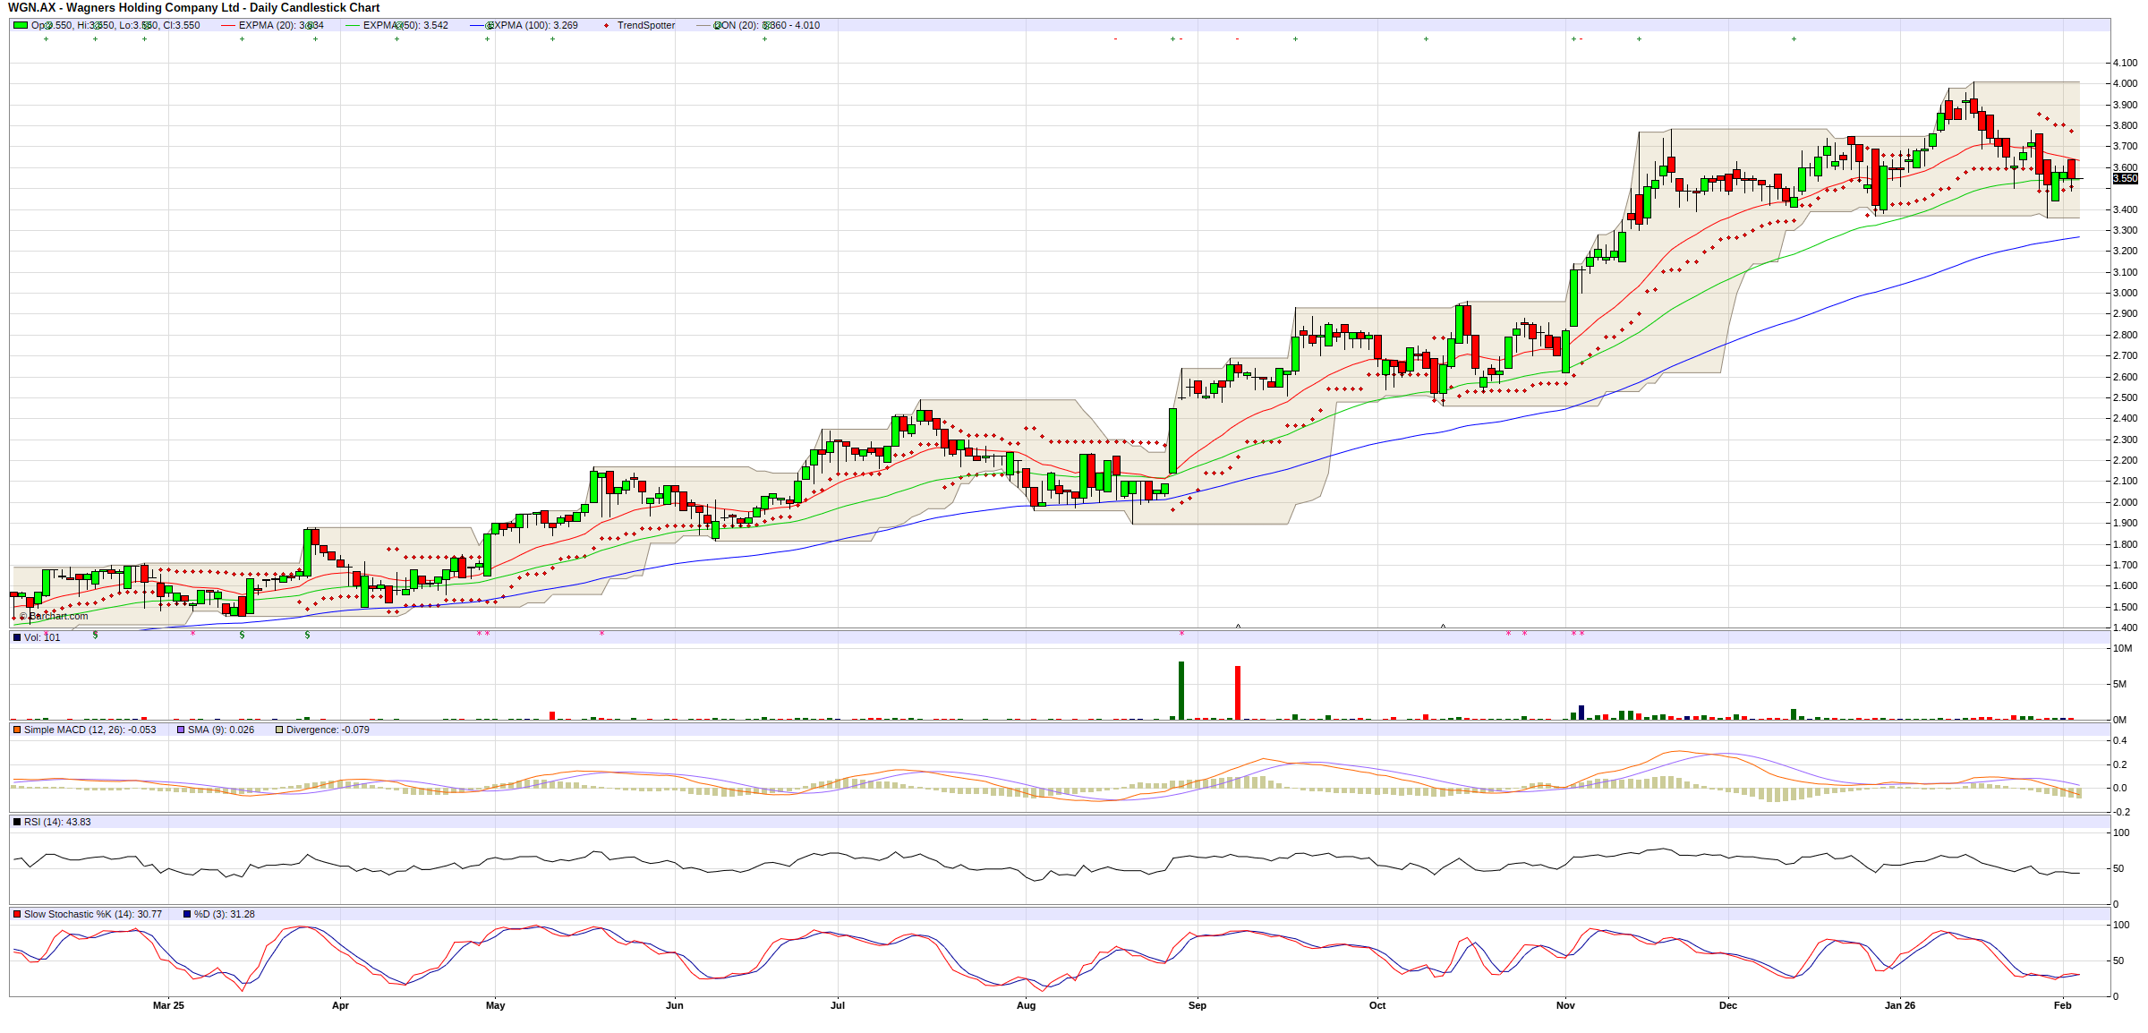The height and width of the screenshot is (1033, 2148).
Task: Click the red Slow Stochastic %K legend square
Action: pos(17,914)
